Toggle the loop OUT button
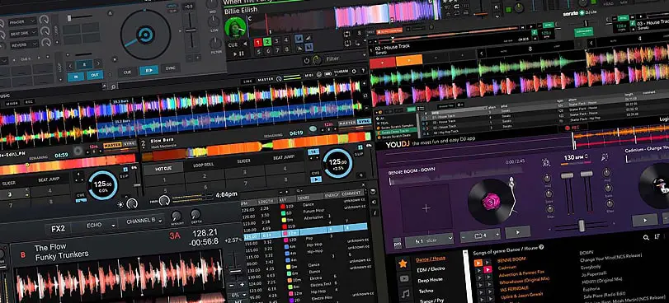Image resolution: width=669 pixels, height=303 pixels. point(94,76)
